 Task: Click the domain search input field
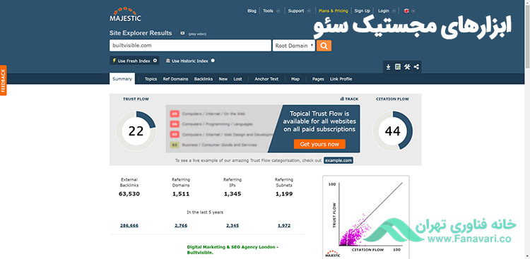point(190,46)
